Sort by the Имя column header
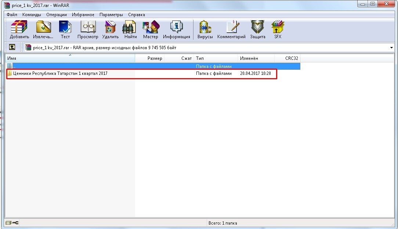Screen dimensions: 398x229 coord(70,58)
